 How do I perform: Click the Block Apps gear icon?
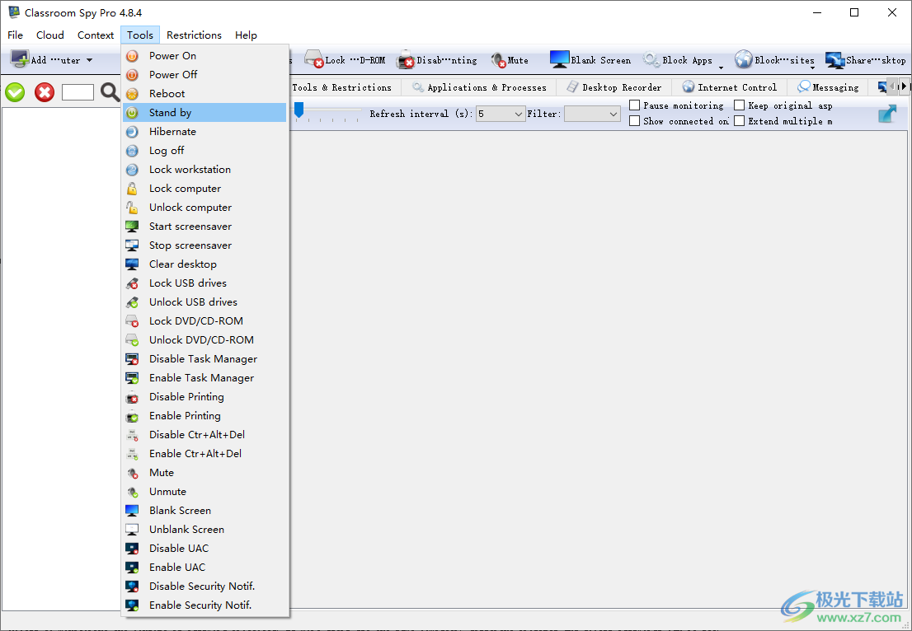(651, 59)
